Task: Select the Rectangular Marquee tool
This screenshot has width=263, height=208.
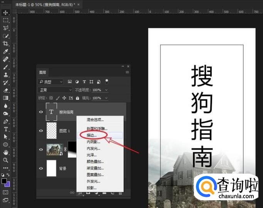Action: (6, 20)
